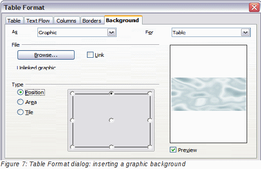Click the water graphic preview thumbnail
Image resolution: width=261 pixels, height=169 pixels.
tap(208, 94)
